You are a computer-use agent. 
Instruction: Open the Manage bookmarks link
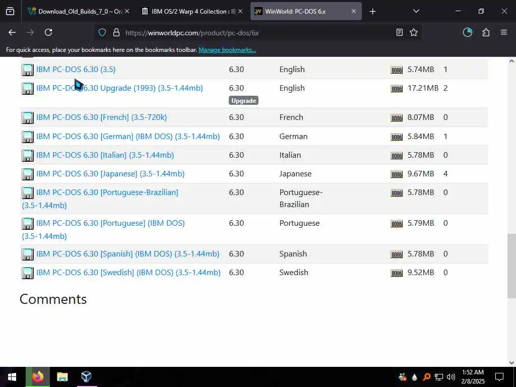pos(227,50)
